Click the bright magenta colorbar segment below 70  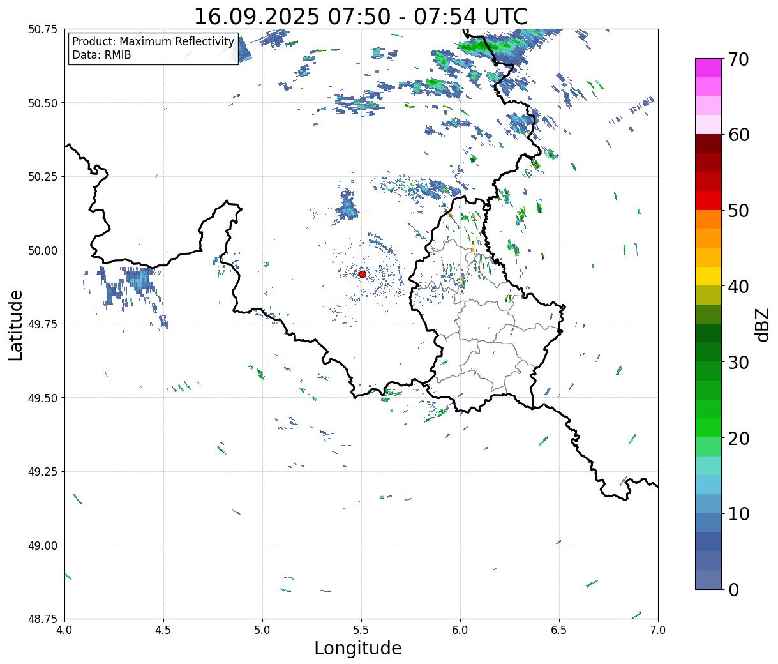[x=708, y=68]
